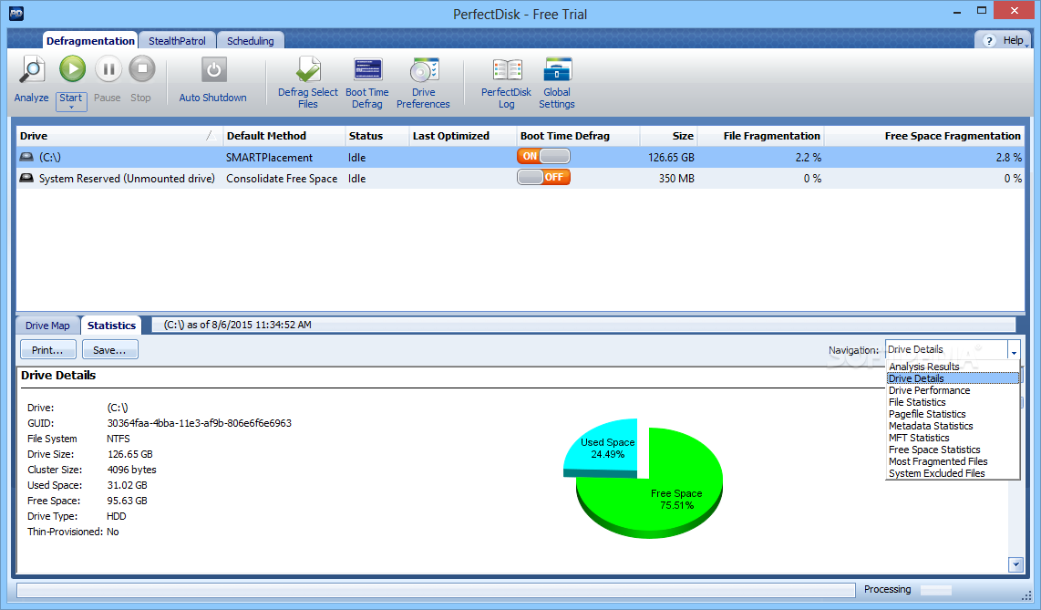Turn off Boot Time Defrag for C:\
Image resolution: width=1041 pixels, height=610 pixels.
(x=543, y=157)
